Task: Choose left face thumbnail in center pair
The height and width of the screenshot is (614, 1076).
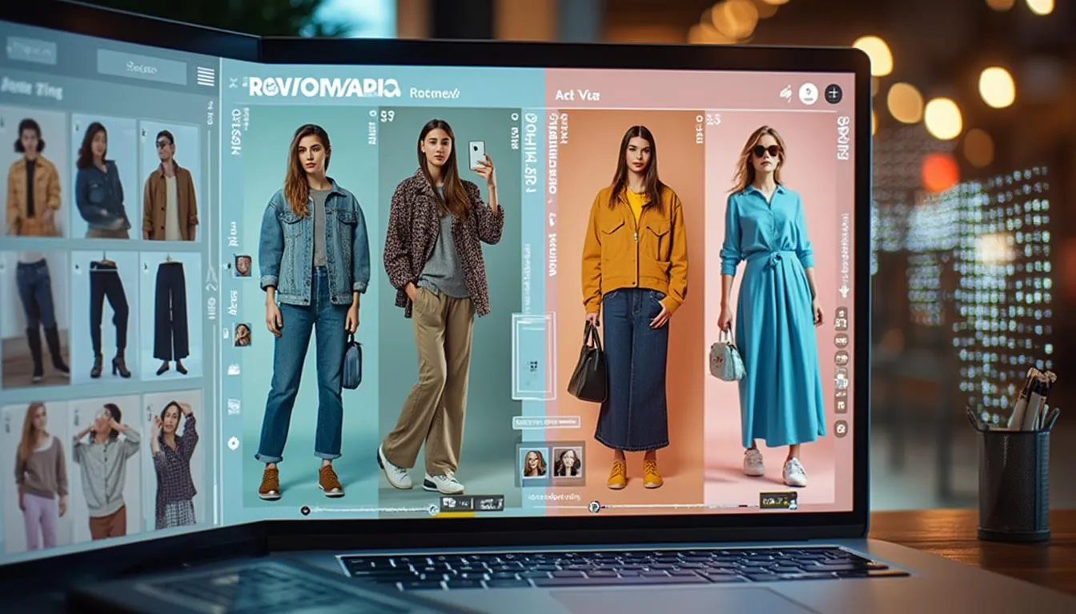Action: click(534, 462)
